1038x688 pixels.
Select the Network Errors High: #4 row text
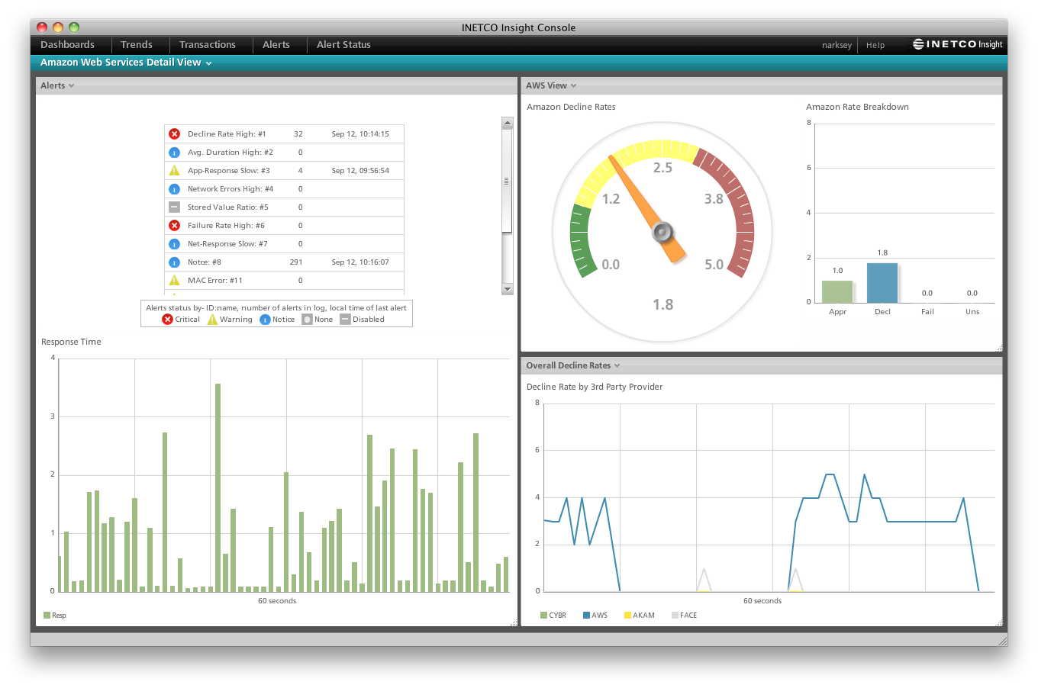point(230,188)
